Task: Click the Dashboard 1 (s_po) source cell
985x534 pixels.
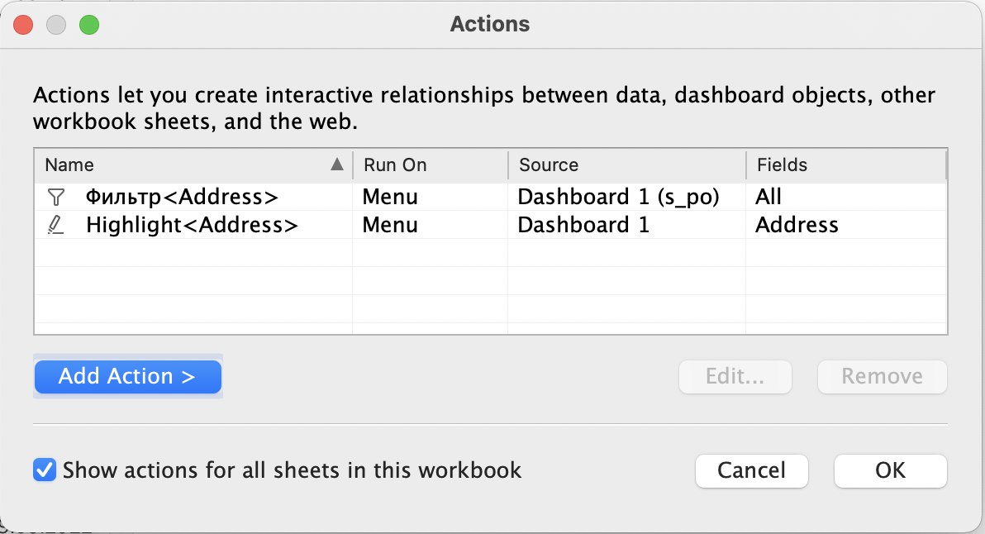Action: click(x=618, y=198)
